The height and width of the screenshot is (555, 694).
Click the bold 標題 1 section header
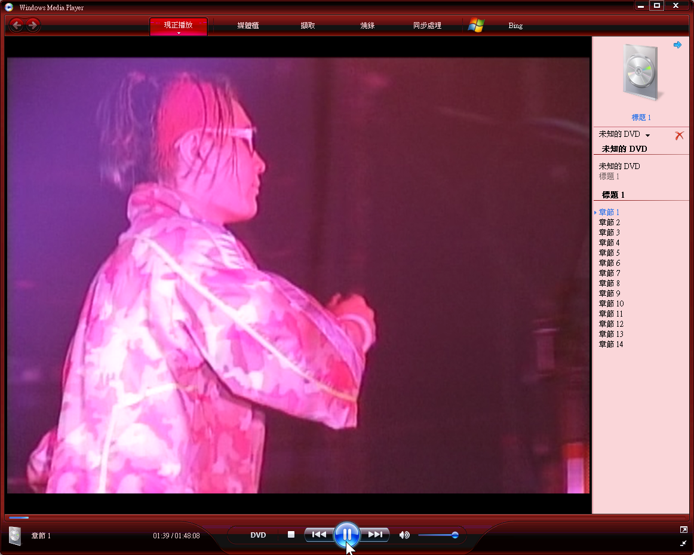[x=613, y=195]
